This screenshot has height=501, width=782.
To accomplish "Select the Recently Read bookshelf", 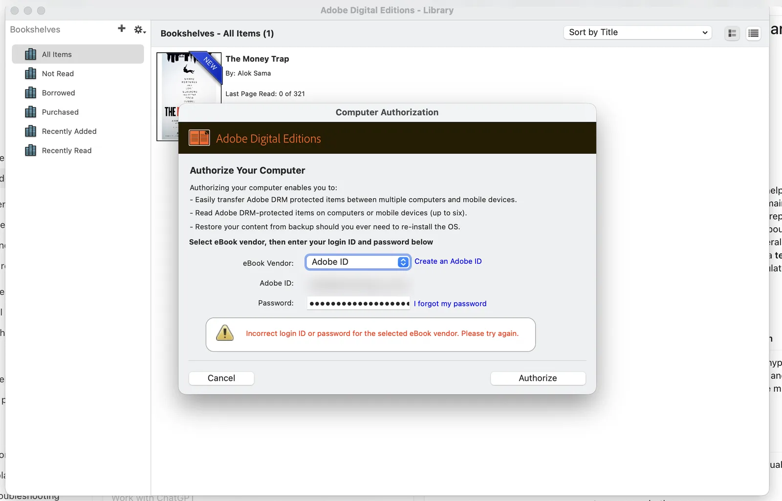I will (x=78, y=150).
